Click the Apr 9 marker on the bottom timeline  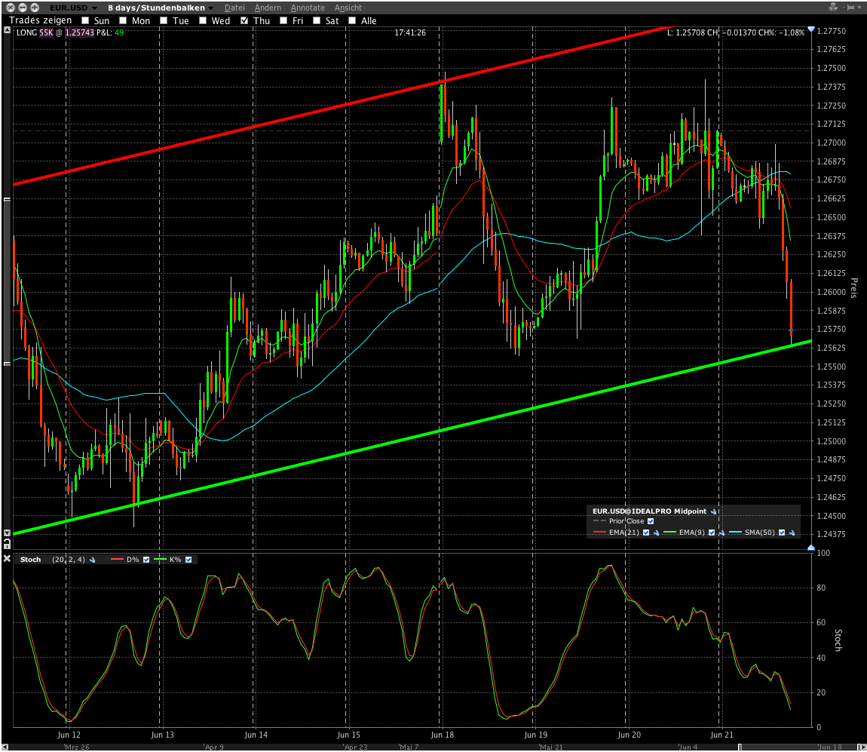213,747
